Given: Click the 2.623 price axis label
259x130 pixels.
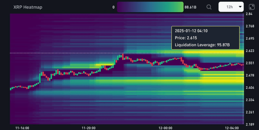Looking at the screenshot, I should [x=250, y=51].
